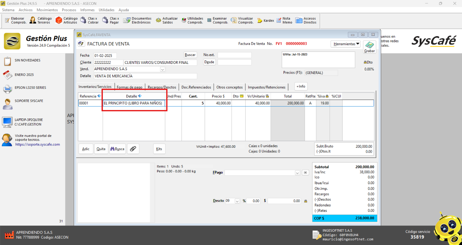Click the Detalle text input field

coord(146,76)
